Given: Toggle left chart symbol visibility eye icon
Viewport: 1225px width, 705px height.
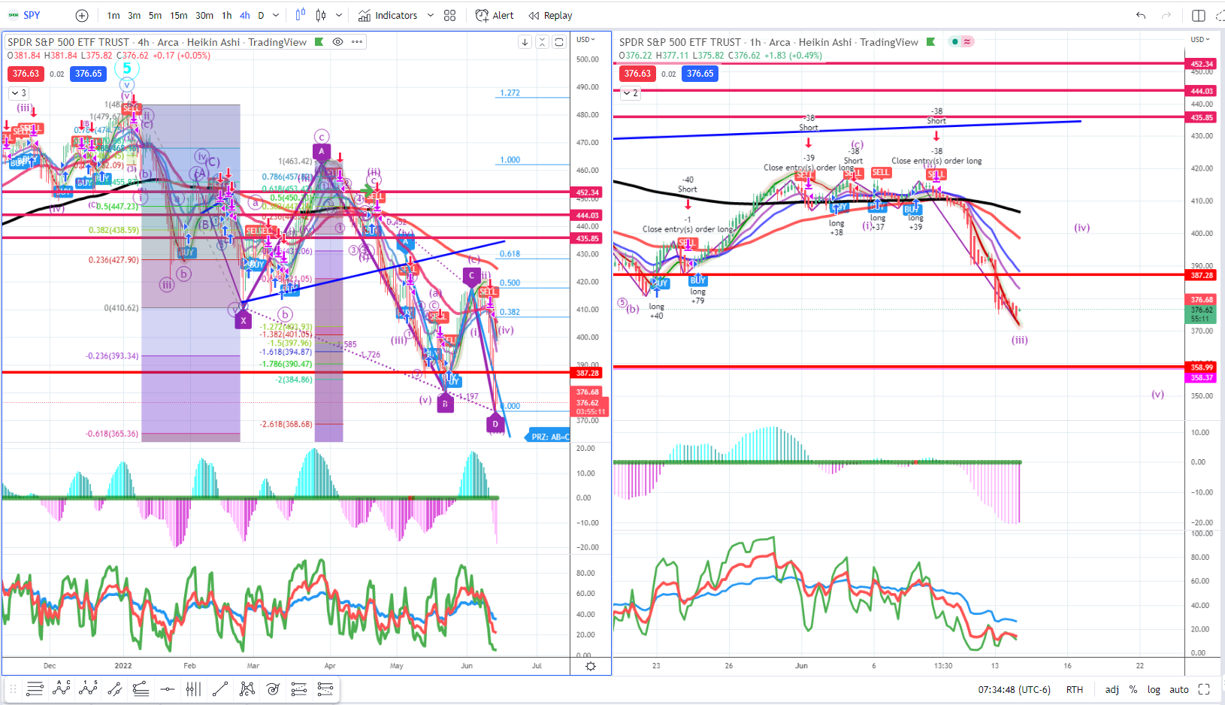Looking at the screenshot, I should pyautogui.click(x=338, y=42).
